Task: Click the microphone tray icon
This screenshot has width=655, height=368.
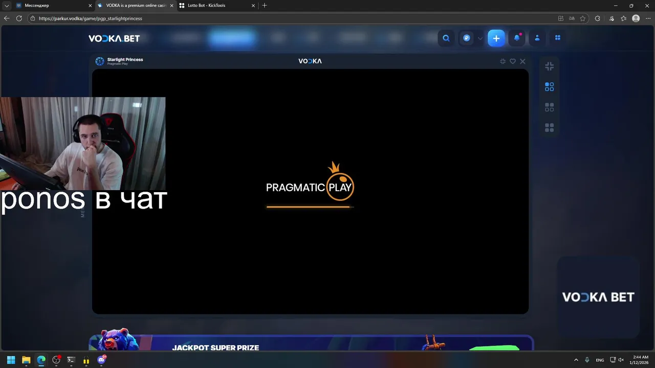Action: [587, 360]
